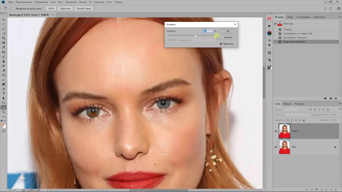Set history brush source at Открыть state

[x=275, y=29]
